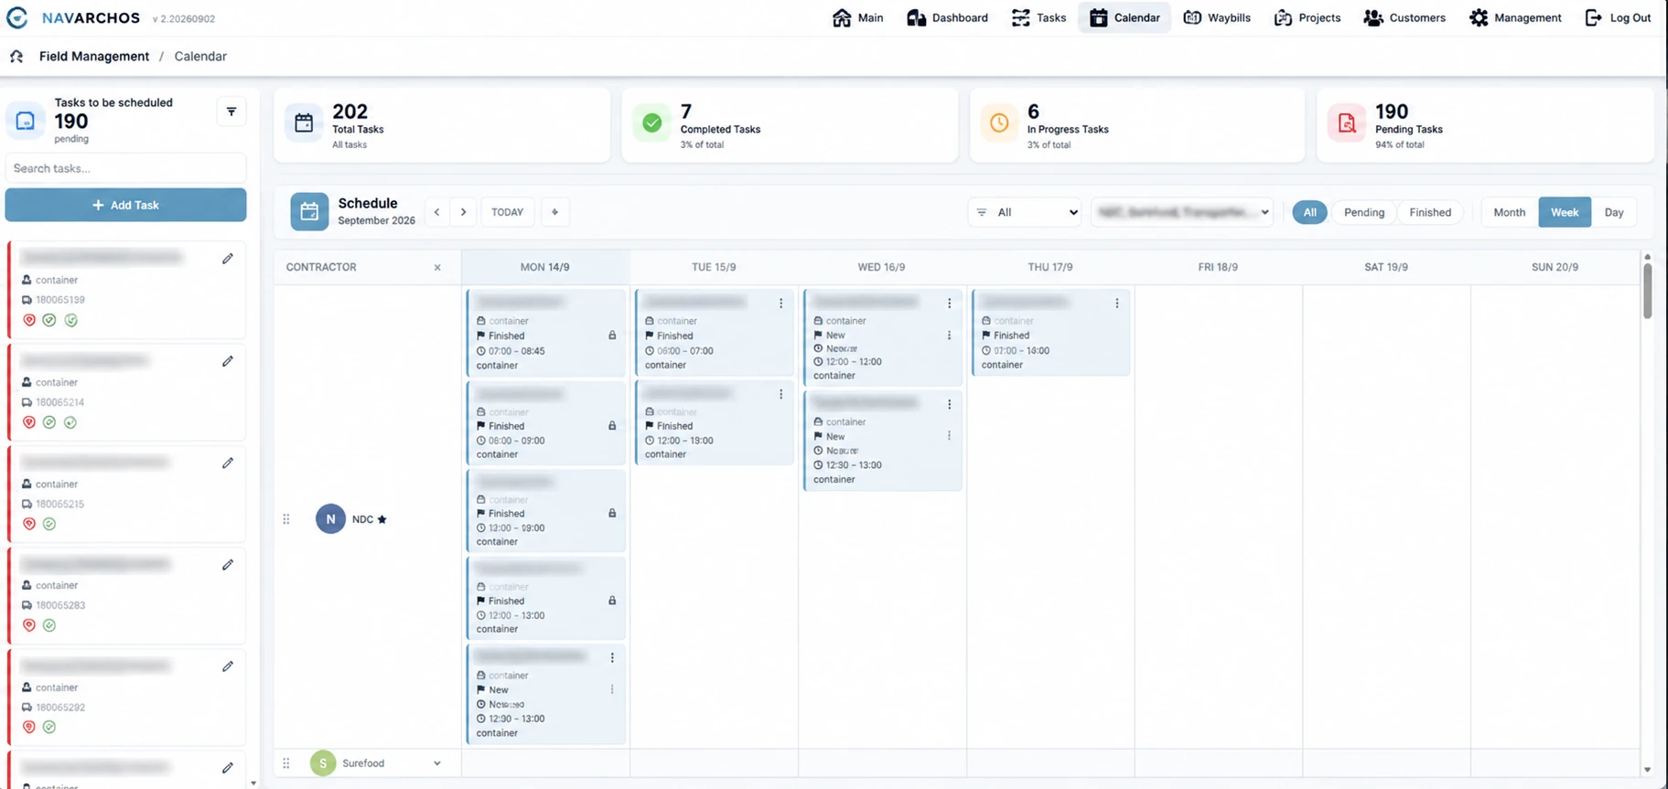Click the drag handle of the NDC row
This screenshot has height=789, width=1668.
[286, 519]
